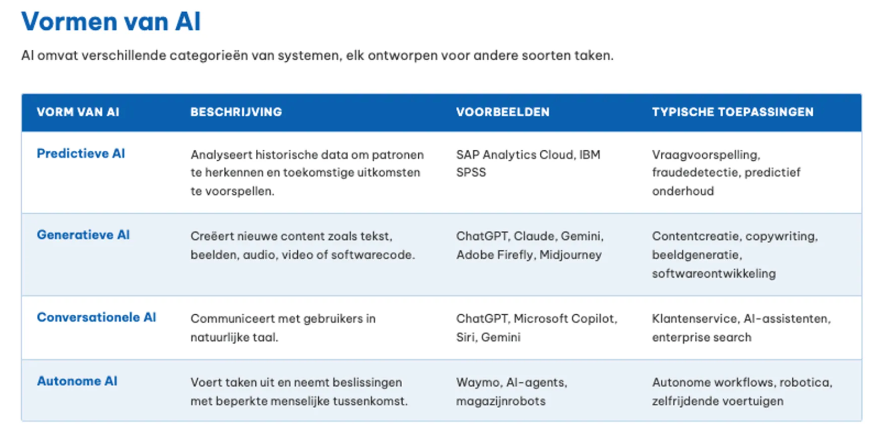
Task: Click the Predictieve AI description text
Action: pos(307,173)
